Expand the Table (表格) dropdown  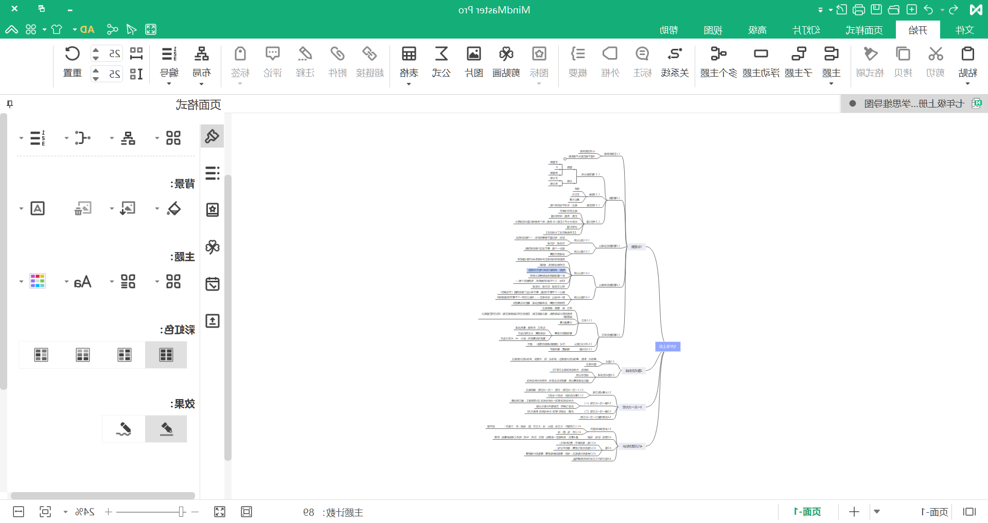(409, 84)
